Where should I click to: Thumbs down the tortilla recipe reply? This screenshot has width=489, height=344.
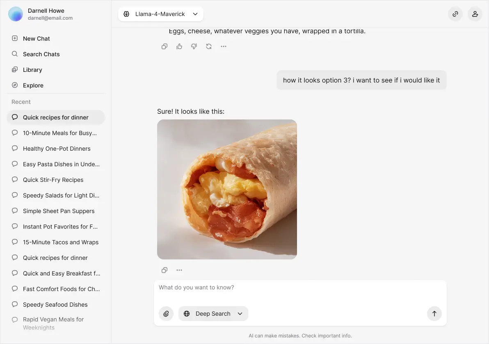(x=194, y=46)
